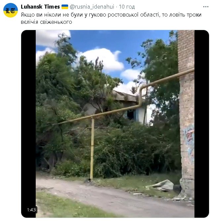Click the 'LT' letters in the avatar
Image resolution: width=211 pixels, height=221 pixels.
coord(10,11)
